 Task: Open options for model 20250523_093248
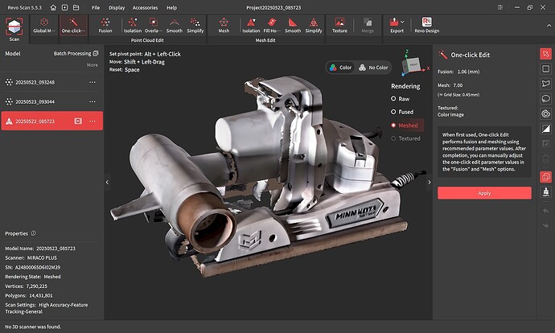click(92, 82)
